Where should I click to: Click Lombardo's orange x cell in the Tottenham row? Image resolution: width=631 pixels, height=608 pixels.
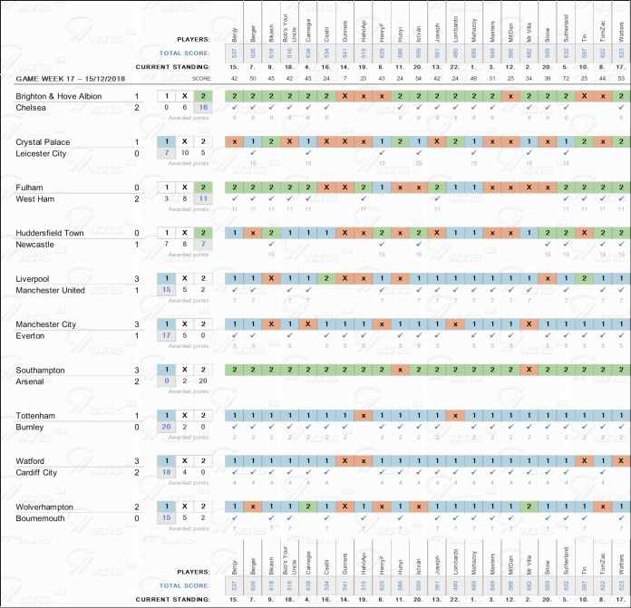454,414
